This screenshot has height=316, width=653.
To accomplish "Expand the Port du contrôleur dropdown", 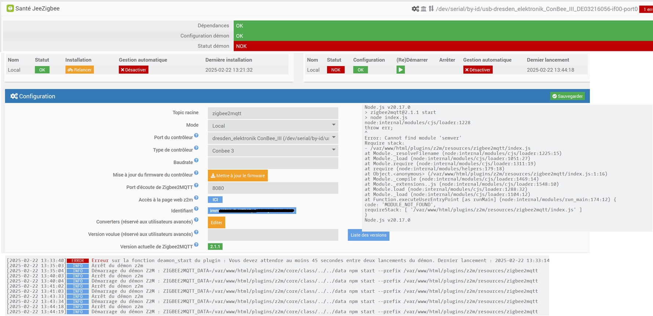I will click(273, 138).
